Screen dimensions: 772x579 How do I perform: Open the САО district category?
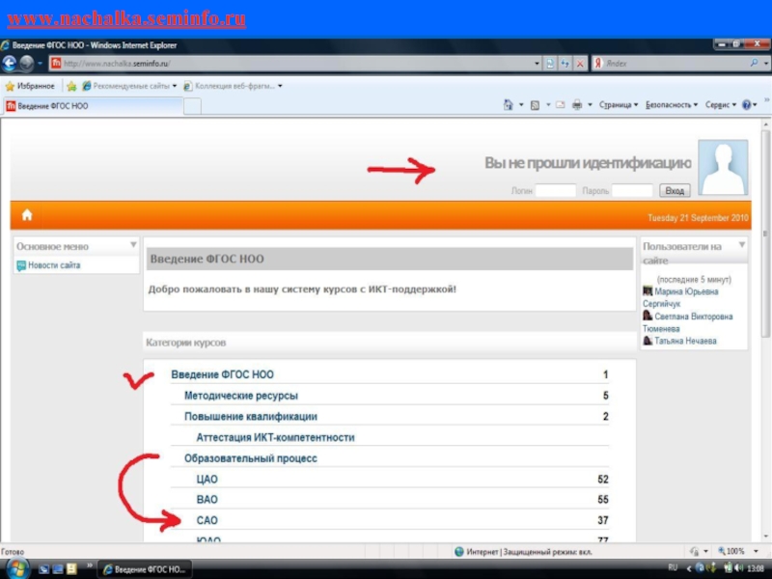(207, 520)
